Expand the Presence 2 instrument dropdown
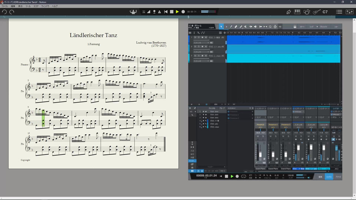Viewport: 356px width, 200px height. pyautogui.click(x=252, y=115)
